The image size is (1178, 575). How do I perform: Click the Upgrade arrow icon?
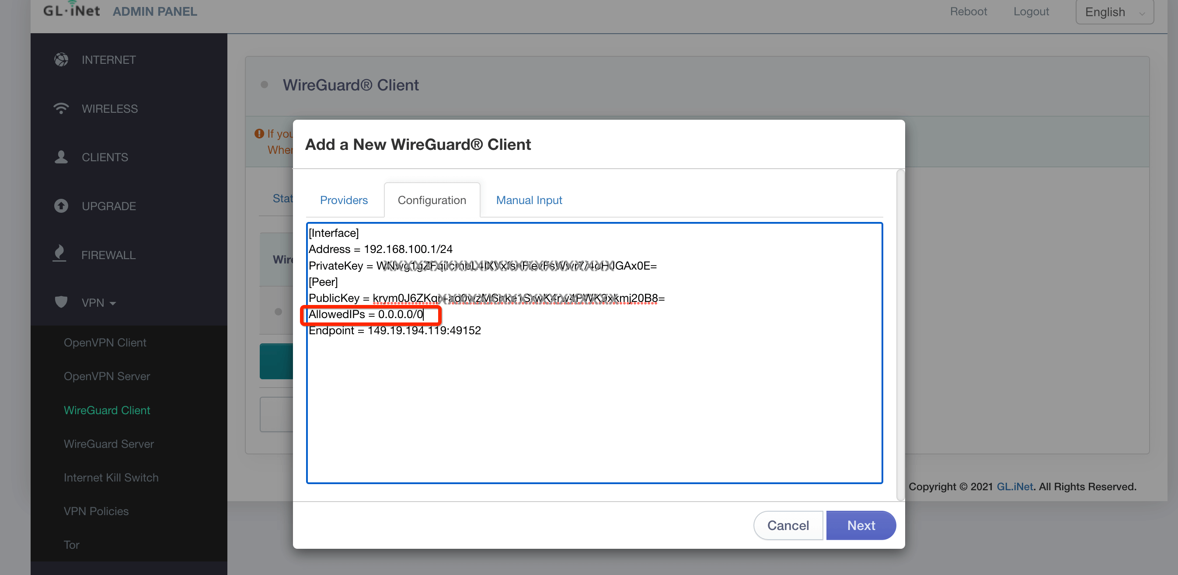[x=61, y=206]
